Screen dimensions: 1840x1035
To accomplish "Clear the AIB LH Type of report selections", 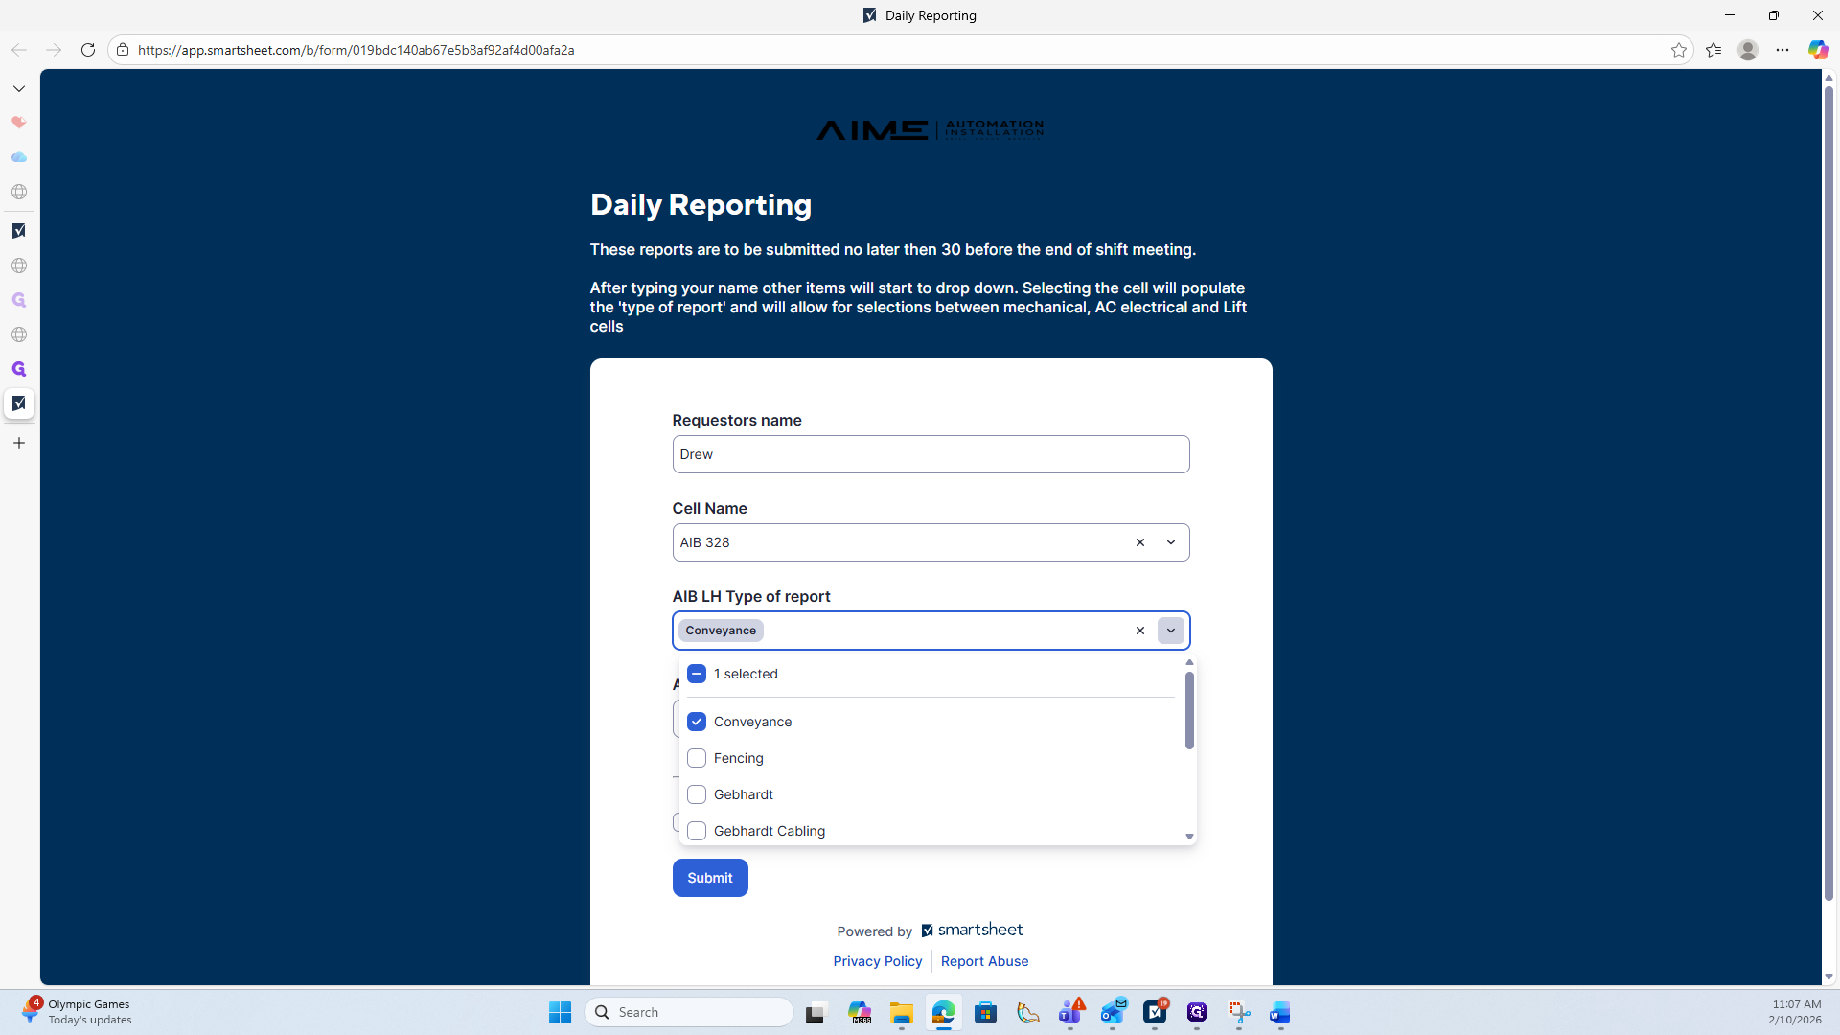I will tap(1139, 631).
